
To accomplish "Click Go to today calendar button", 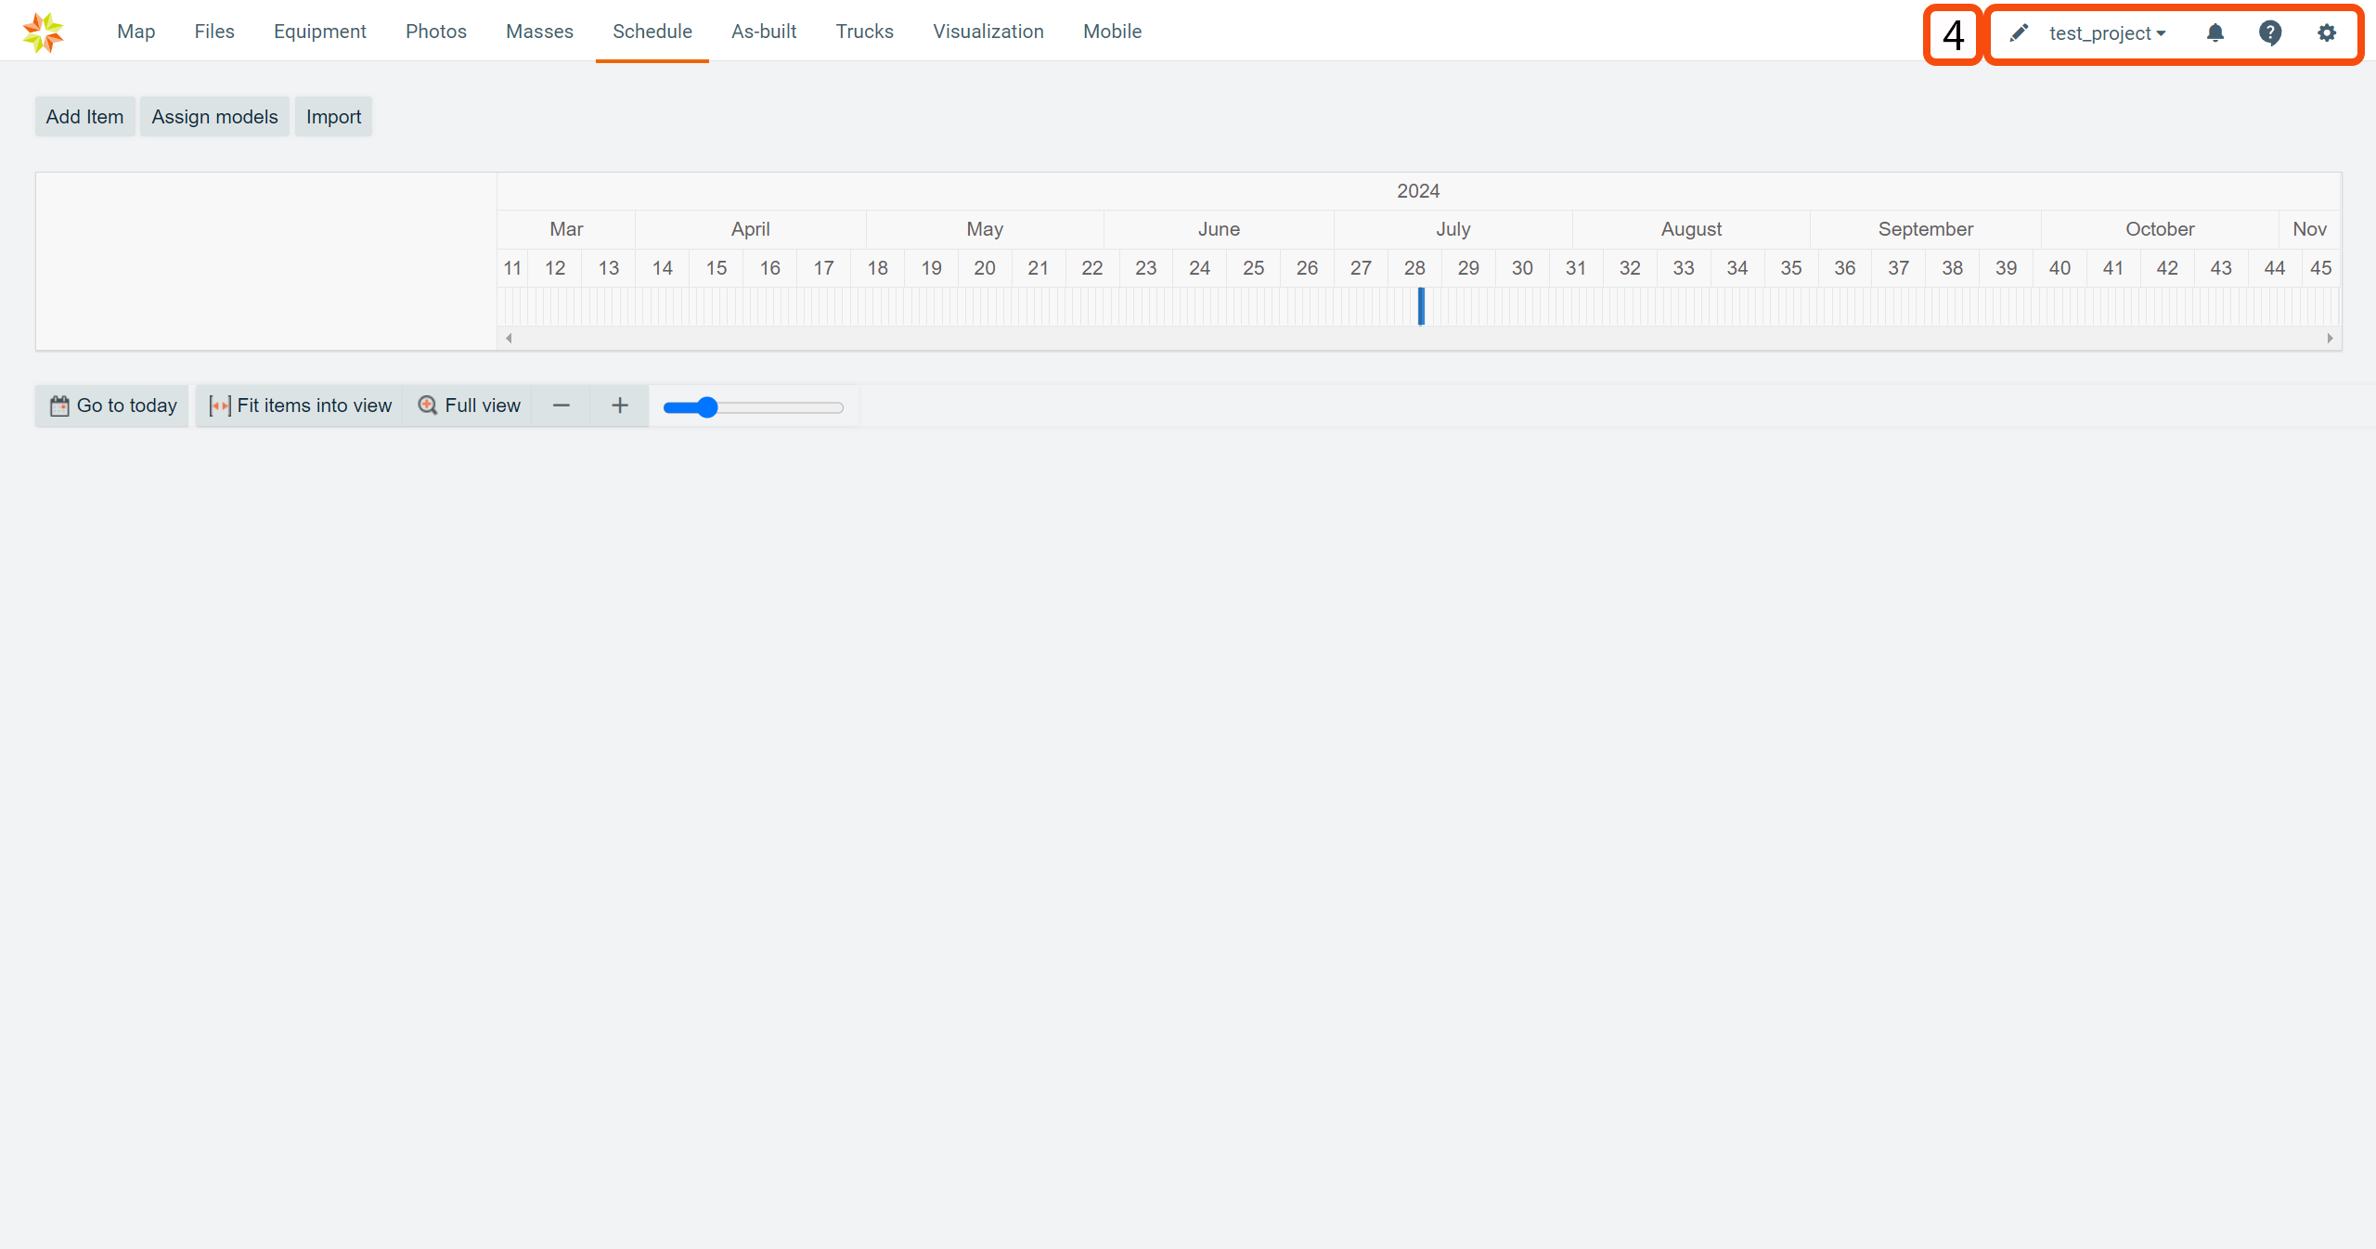I will click(112, 406).
